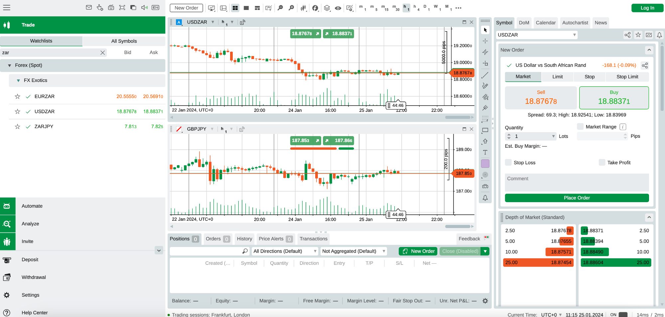Open the Autochartist tab
The image size is (665, 317).
575,23
